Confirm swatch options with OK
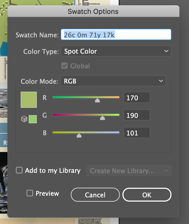The width and height of the screenshot is (189, 224). [x=147, y=195]
